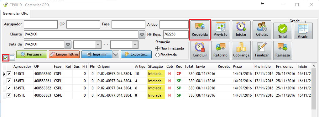The height and width of the screenshot is (117, 319).
Task: Open the Grade table button
Action: click(303, 31)
